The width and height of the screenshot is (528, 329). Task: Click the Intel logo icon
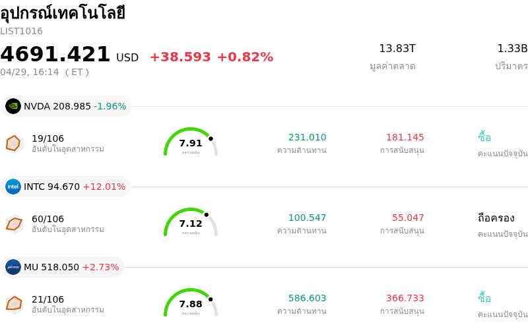click(x=13, y=187)
